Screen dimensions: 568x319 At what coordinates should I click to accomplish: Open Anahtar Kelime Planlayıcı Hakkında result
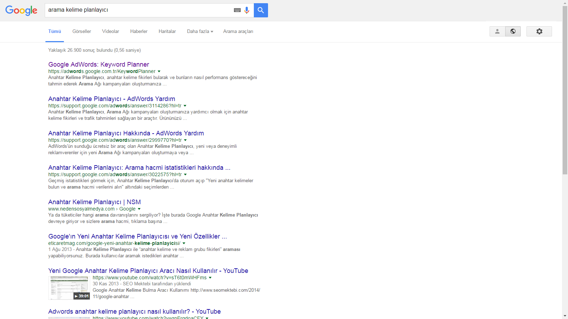pos(126,133)
